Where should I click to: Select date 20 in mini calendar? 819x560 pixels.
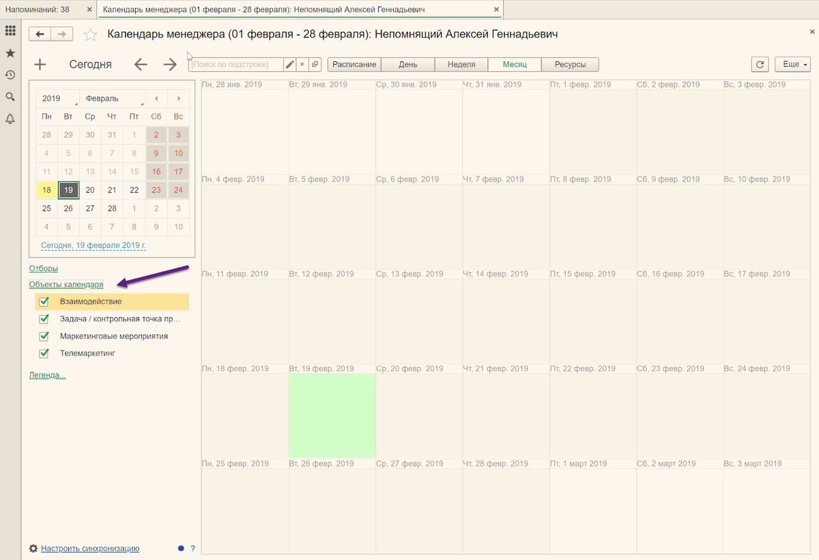tap(90, 190)
